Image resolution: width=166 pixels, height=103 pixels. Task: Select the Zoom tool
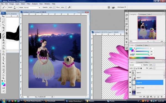[3, 78]
